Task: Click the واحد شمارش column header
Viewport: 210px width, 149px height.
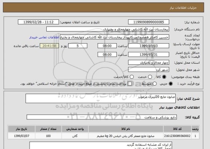Action: (75, 129)
